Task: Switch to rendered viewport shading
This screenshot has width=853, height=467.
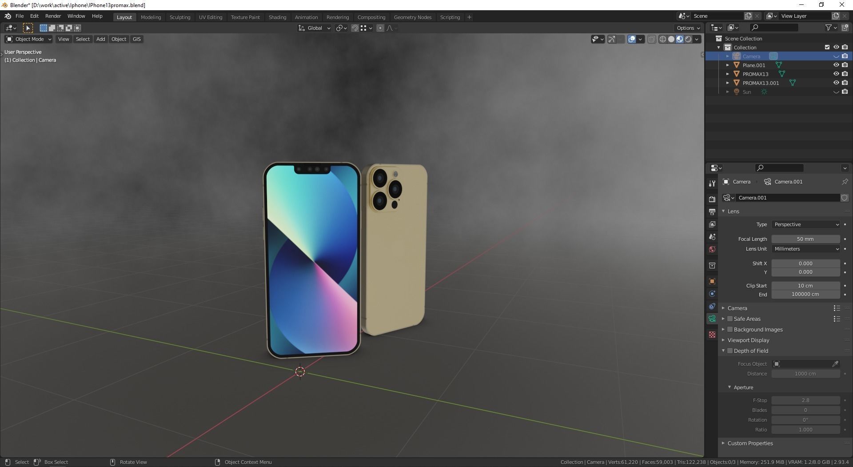Action: [x=688, y=39]
